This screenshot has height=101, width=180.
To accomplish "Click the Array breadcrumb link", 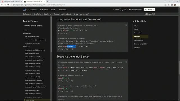I will click(x=76, y=14).
